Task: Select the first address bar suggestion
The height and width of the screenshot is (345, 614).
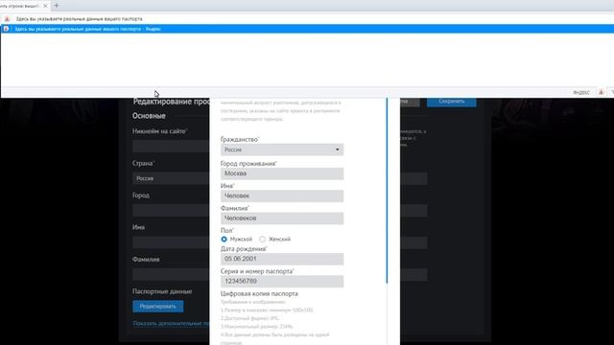Action: coord(307,19)
